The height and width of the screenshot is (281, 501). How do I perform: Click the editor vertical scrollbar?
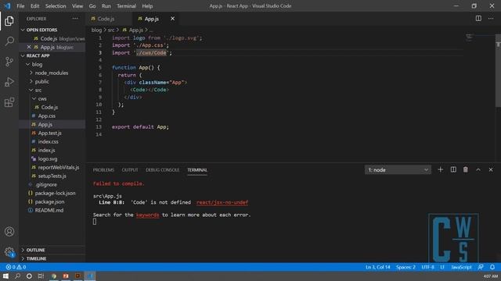click(498, 71)
